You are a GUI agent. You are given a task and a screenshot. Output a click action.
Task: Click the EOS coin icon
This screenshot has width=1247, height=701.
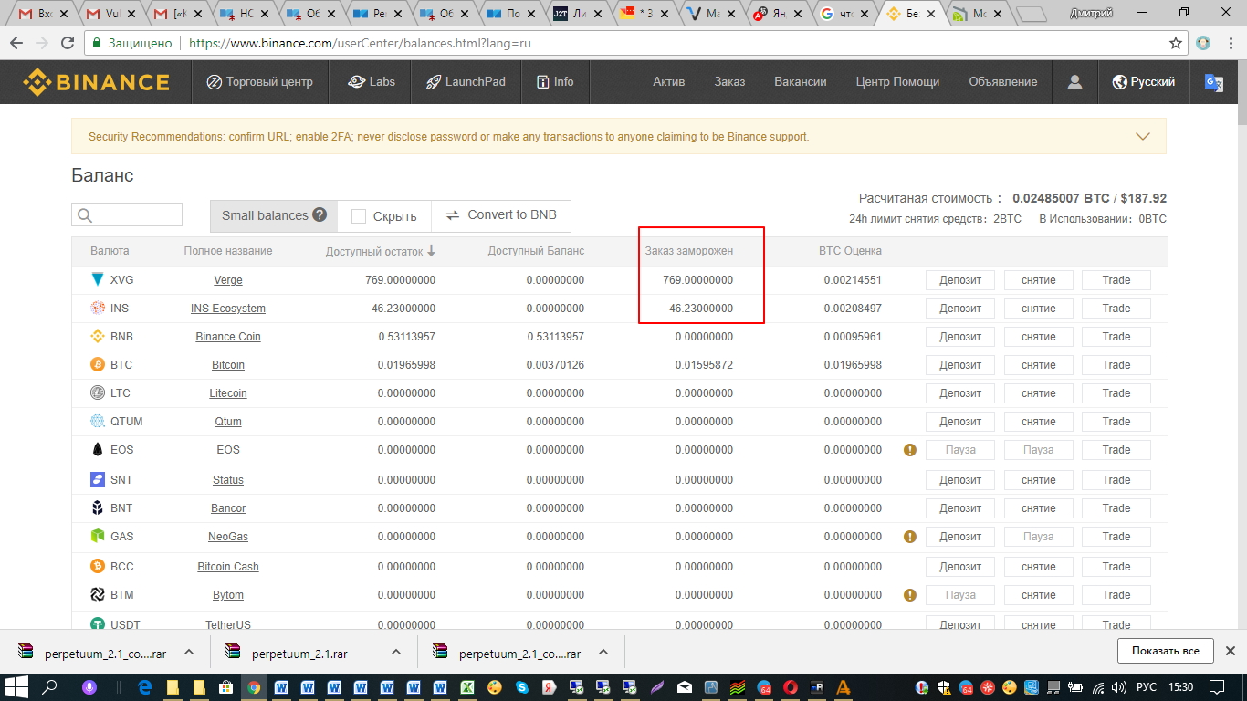pos(98,450)
